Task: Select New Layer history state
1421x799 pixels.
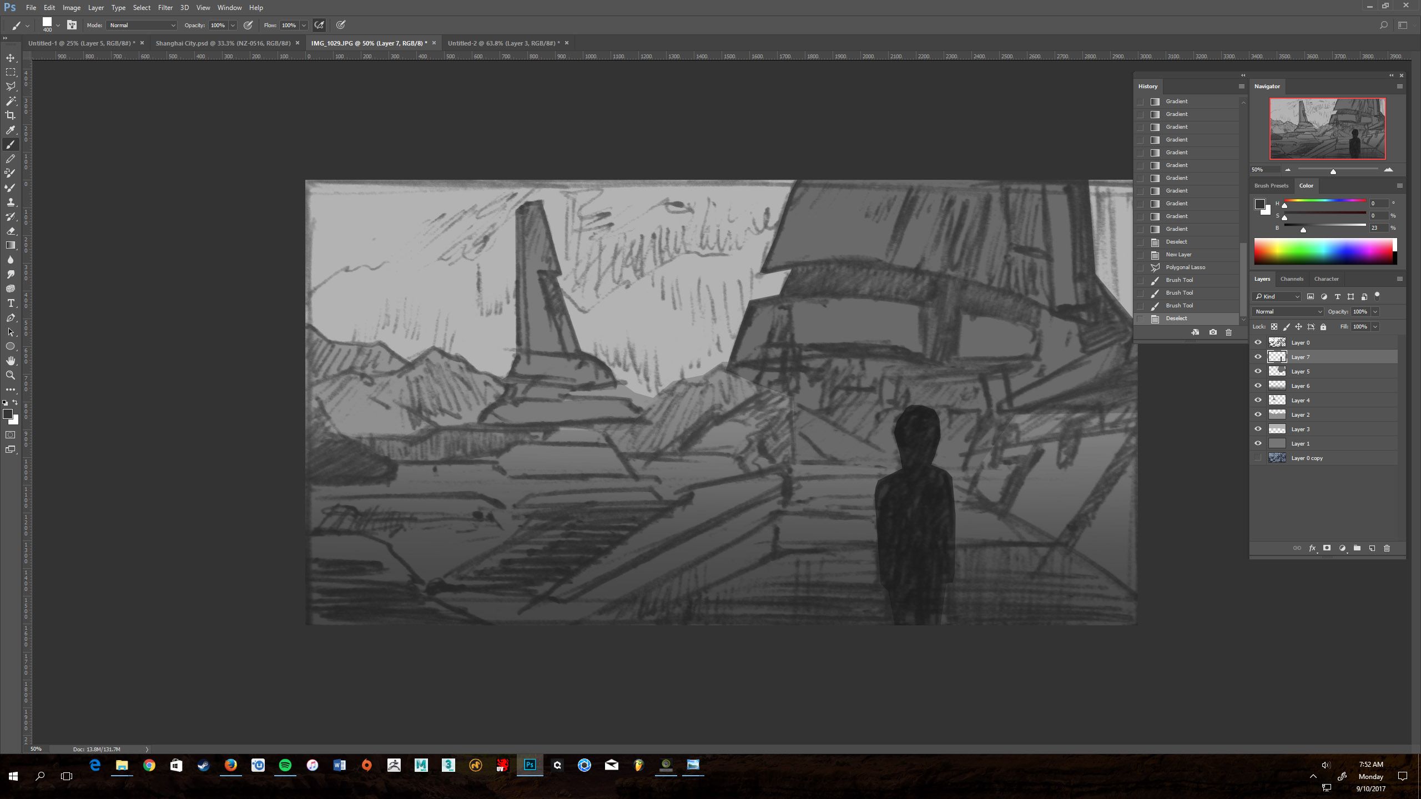Action: 1185,255
